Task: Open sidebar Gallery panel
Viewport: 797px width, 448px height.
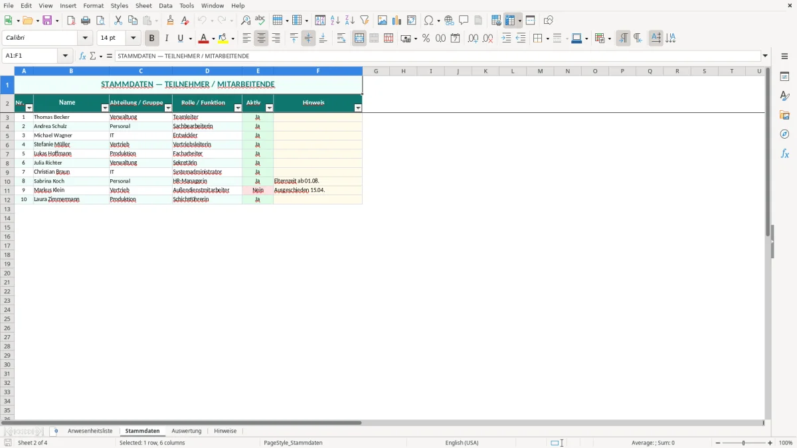Action: (x=784, y=115)
